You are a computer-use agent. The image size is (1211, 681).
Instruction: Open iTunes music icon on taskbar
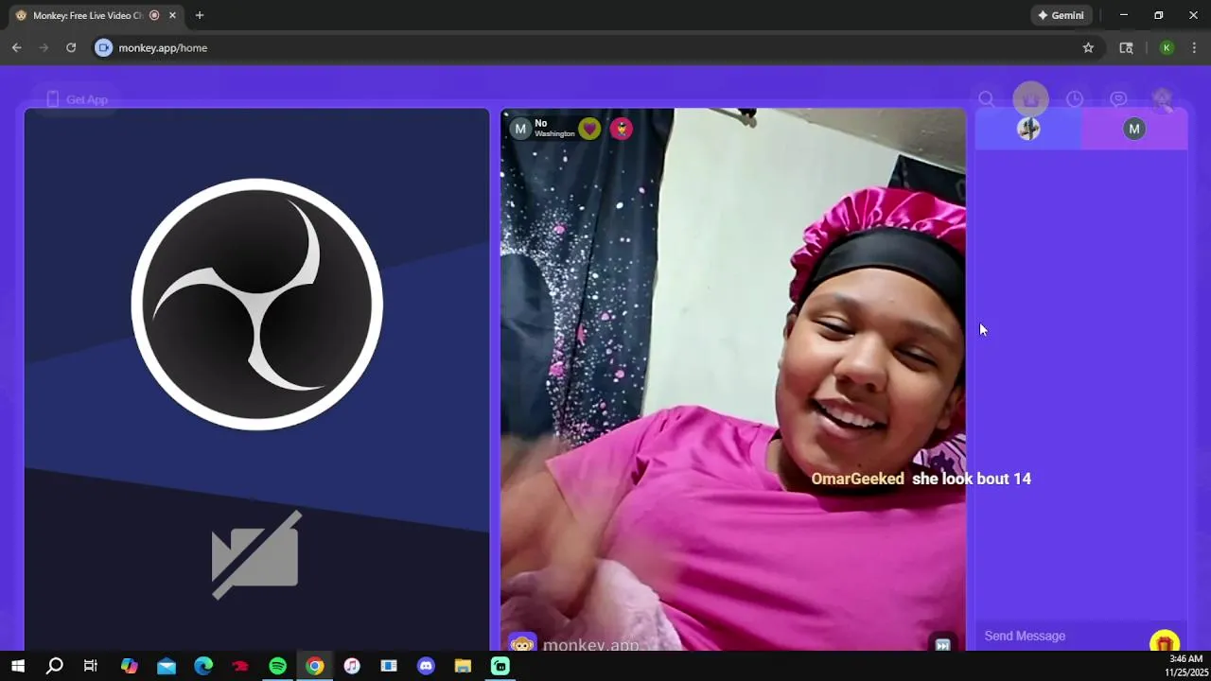pyautogui.click(x=351, y=666)
